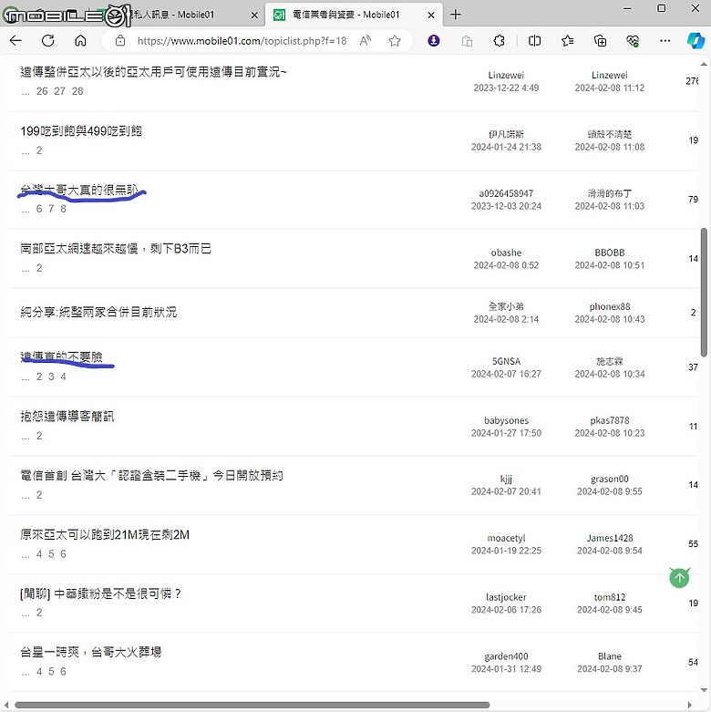This screenshot has height=712, width=711.
Task: Click author name 5GNSA
Action: point(506,361)
